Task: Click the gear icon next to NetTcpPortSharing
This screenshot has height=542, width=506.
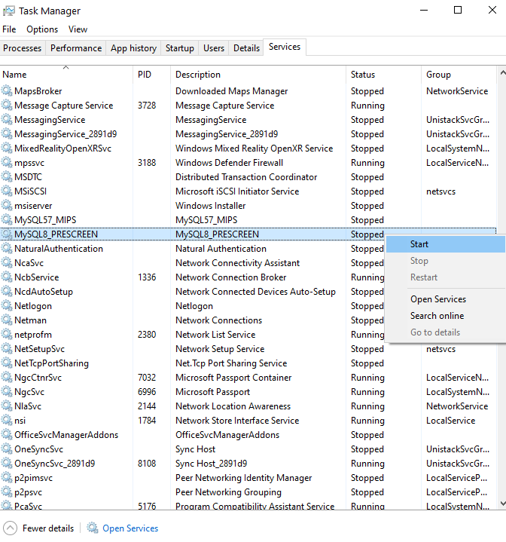Action: [7, 363]
